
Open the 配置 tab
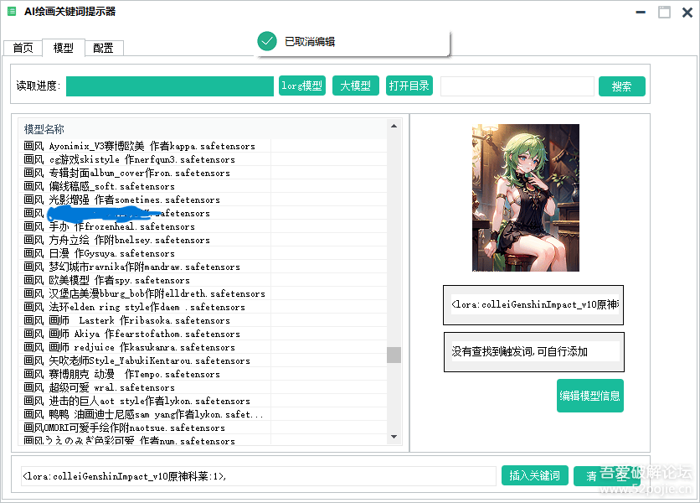click(104, 48)
